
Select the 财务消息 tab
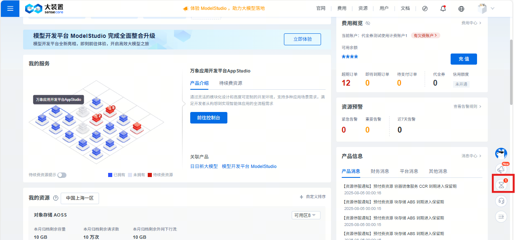pyautogui.click(x=380, y=171)
